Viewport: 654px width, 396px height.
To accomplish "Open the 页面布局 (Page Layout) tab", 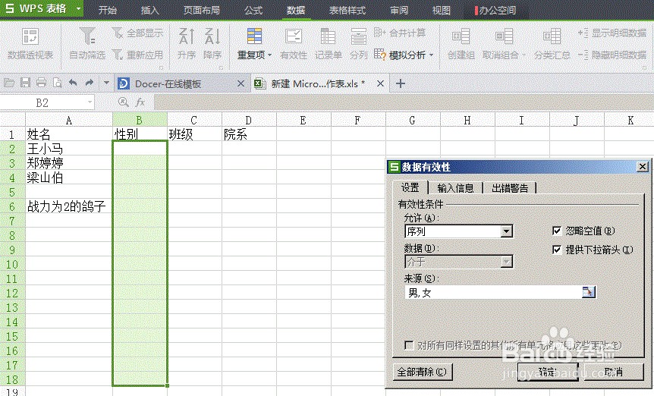I will pos(202,10).
